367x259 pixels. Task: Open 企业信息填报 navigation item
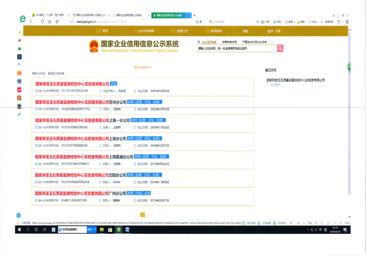143,31
